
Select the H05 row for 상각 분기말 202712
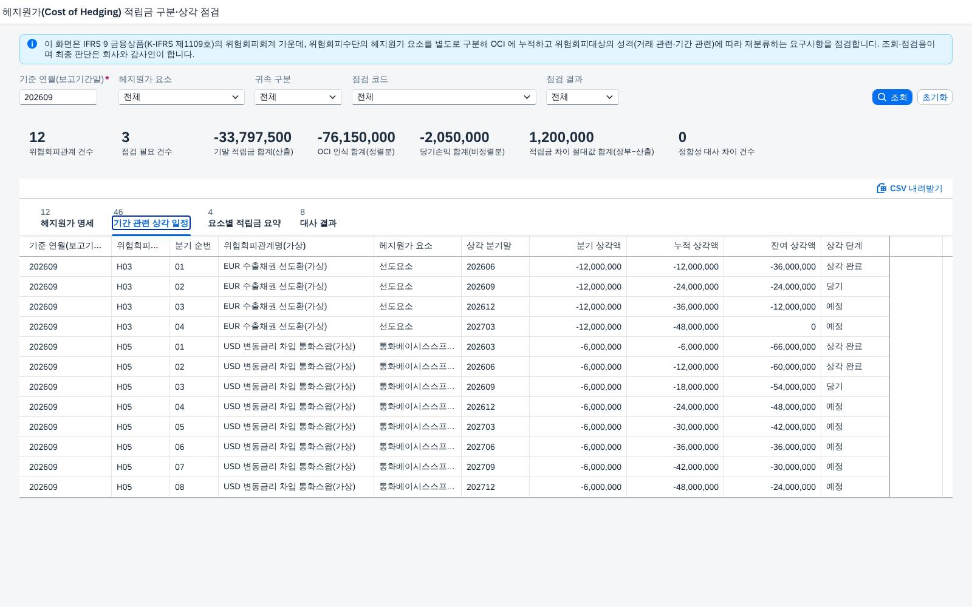[x=454, y=487]
